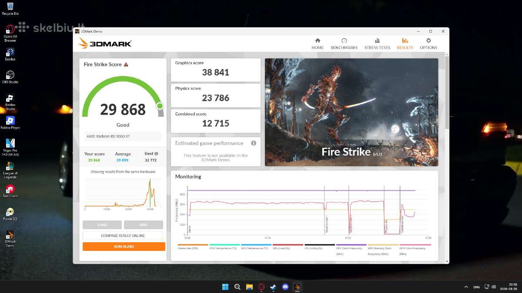Click the Opera GX taskbar icon
Image resolution: width=522 pixels, height=293 pixels.
261,287
